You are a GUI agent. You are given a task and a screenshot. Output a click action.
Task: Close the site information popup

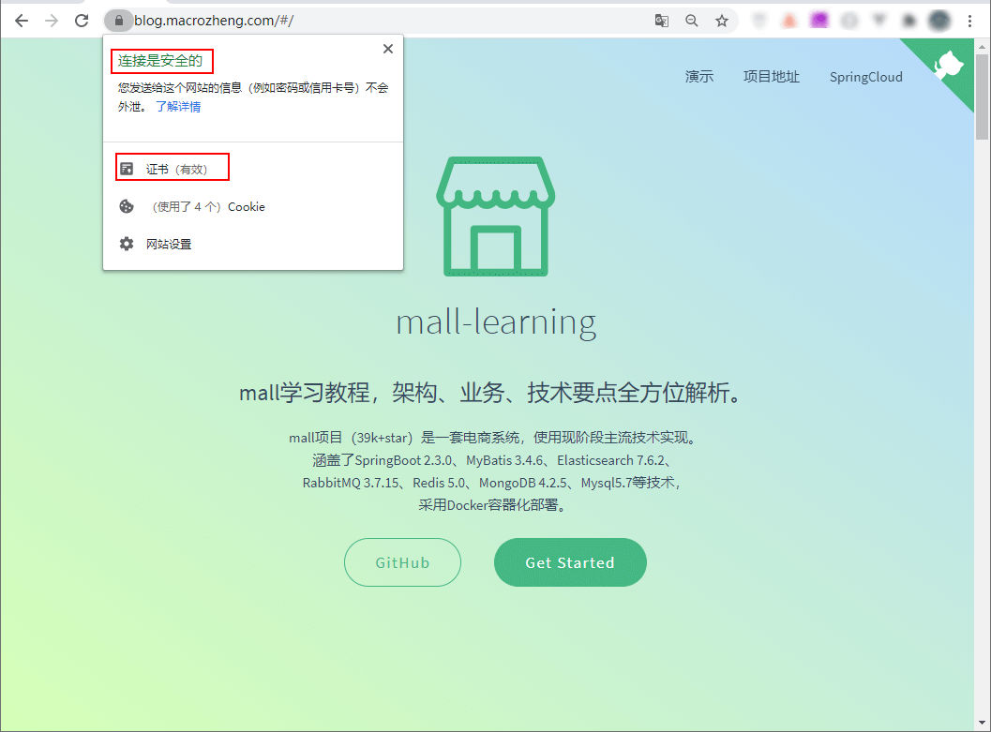[x=388, y=49]
